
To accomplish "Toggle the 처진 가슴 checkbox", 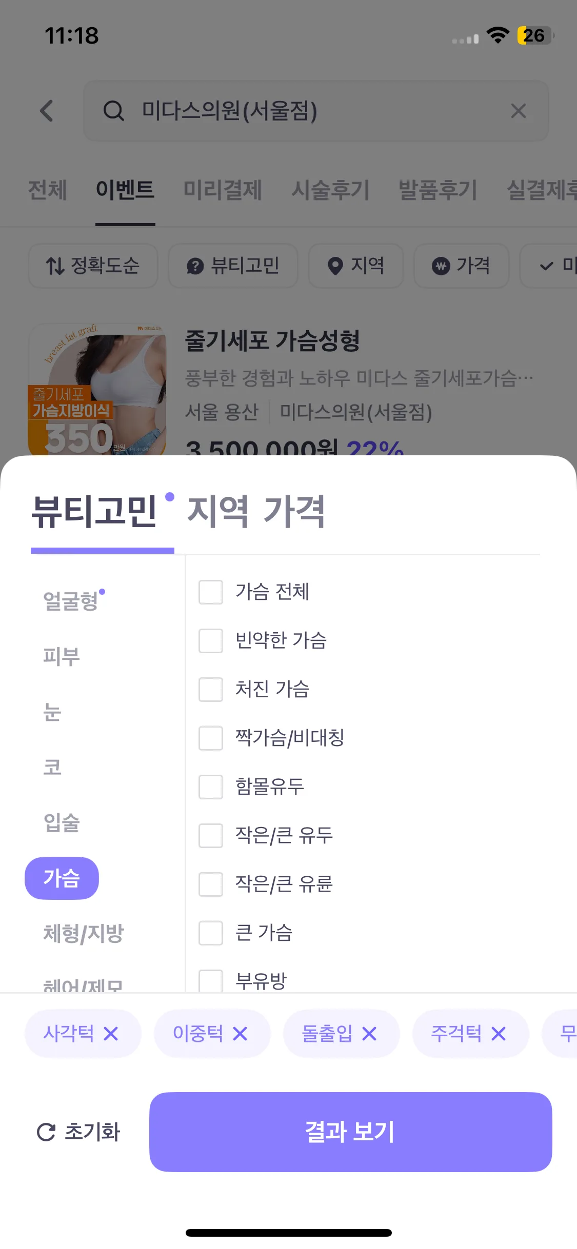I will tap(211, 690).
